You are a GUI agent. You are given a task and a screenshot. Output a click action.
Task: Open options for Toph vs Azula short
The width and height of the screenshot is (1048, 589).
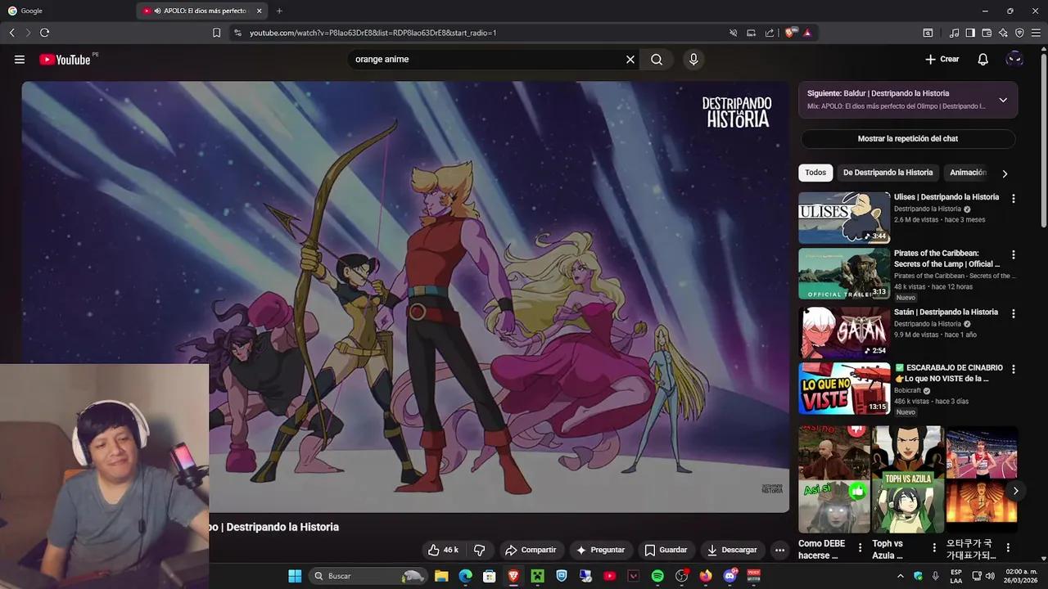(934, 547)
